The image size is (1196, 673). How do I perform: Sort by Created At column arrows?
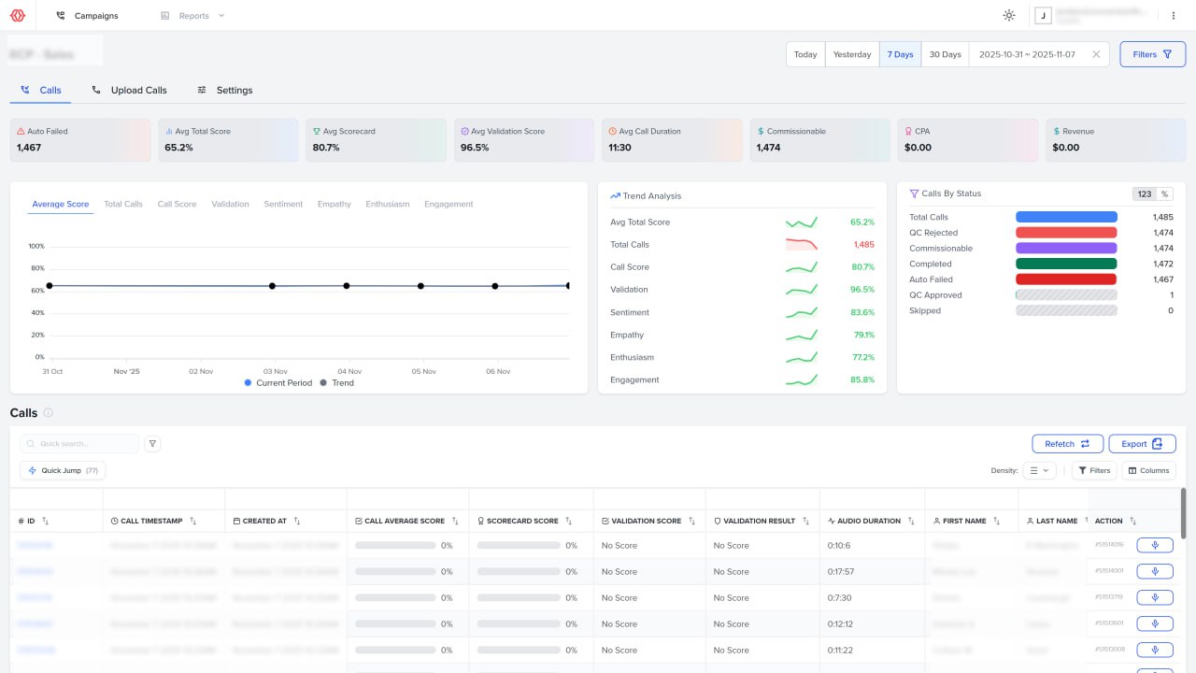click(x=297, y=521)
